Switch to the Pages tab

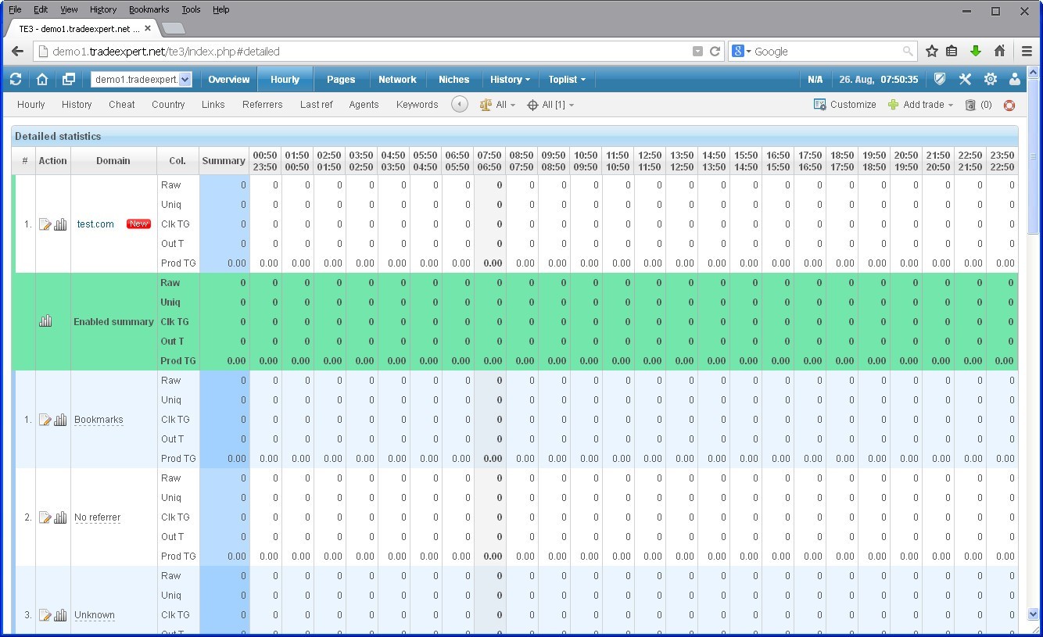click(341, 80)
